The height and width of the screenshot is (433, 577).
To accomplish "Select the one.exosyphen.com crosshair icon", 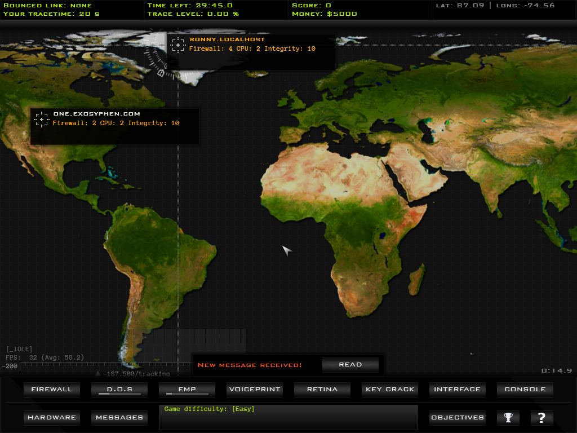I will coord(41,120).
